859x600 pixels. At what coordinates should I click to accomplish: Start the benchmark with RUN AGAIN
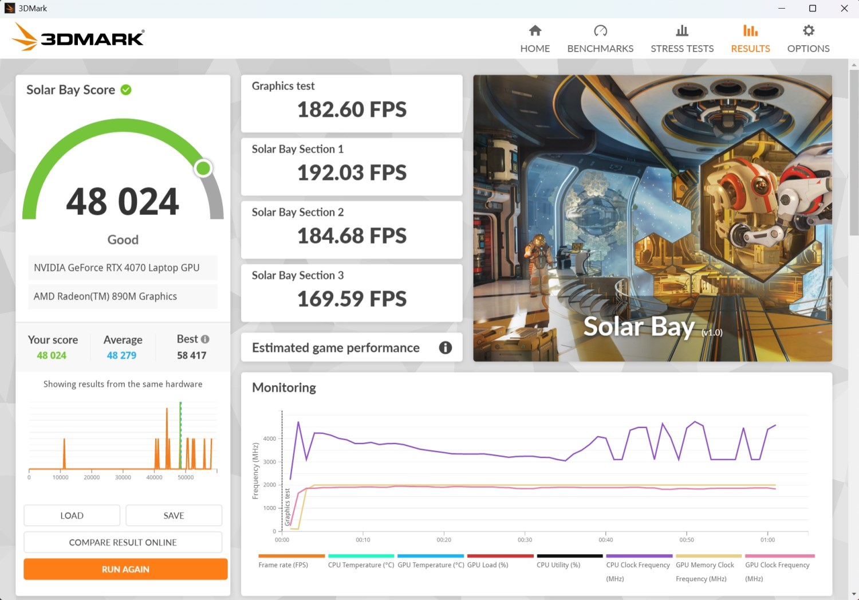[125, 569]
